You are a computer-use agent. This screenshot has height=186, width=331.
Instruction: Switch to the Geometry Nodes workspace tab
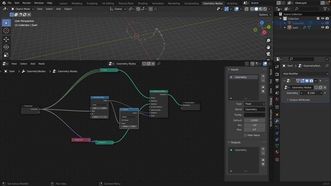coord(213,4)
